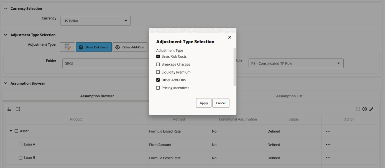The image size is (385, 168).
Task: Check the Liquidity Premium option
Action: click(x=158, y=72)
